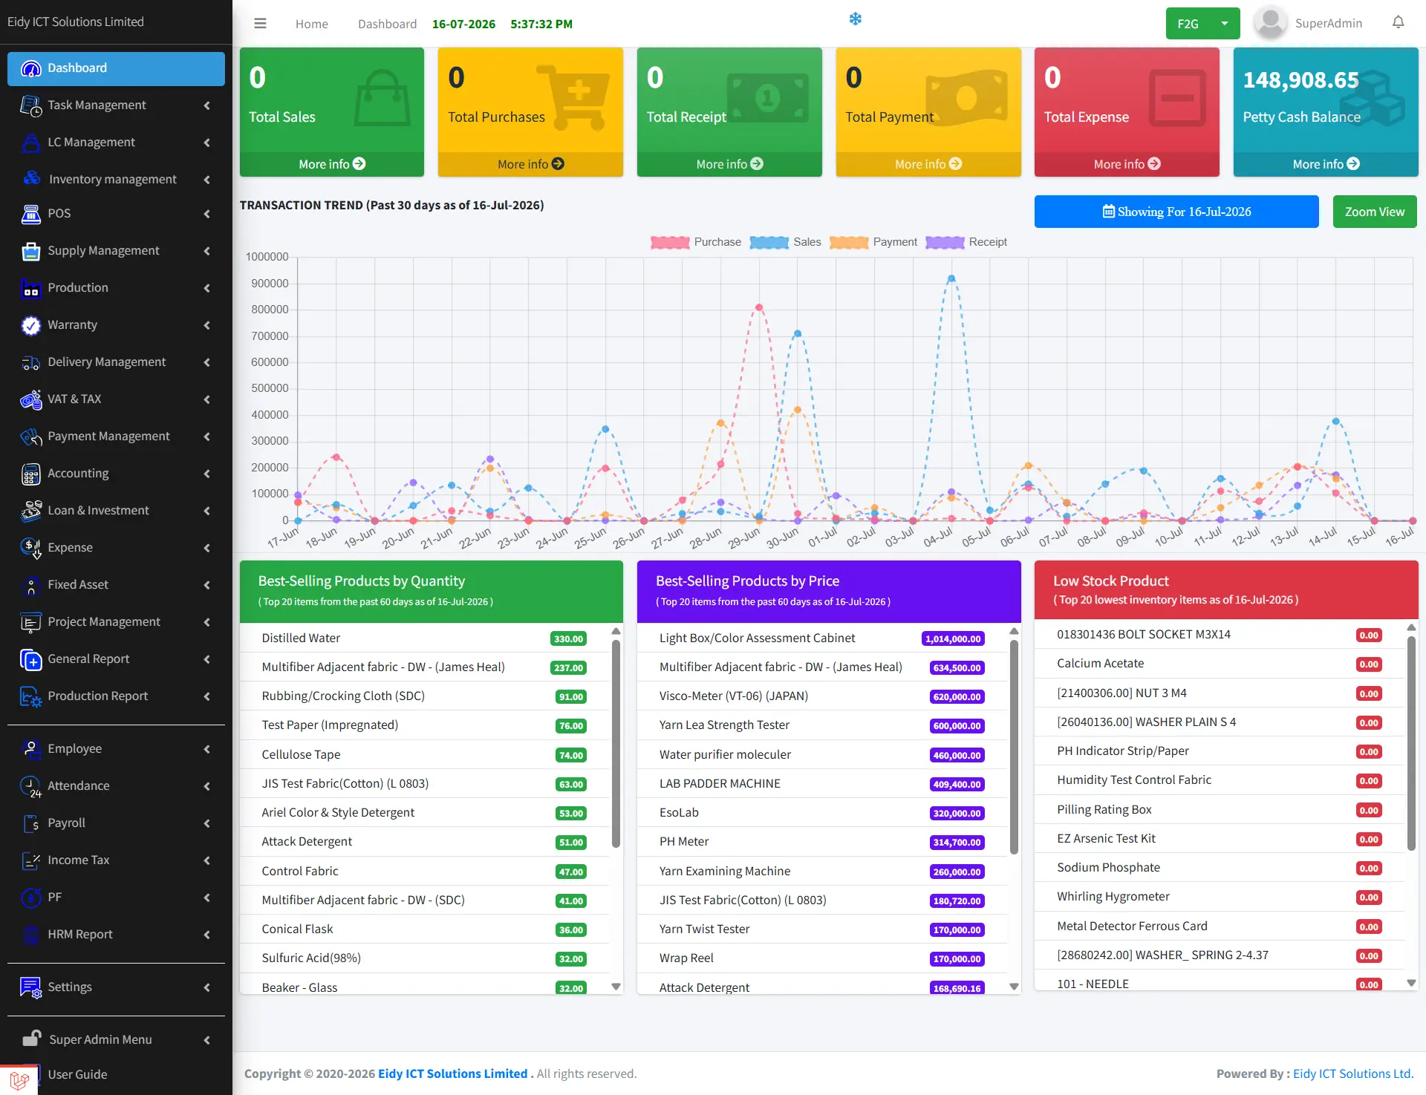Expand Accounting submenu arrow
Screen dimensions: 1426x1095
(x=206, y=474)
